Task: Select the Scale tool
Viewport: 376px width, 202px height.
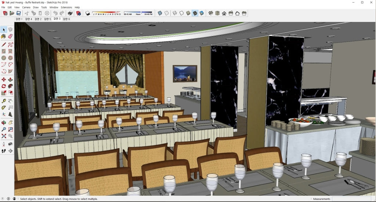Action: tap(4, 93)
